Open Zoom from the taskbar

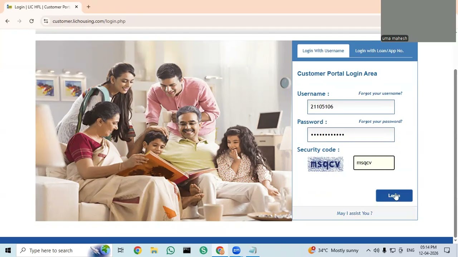236,250
